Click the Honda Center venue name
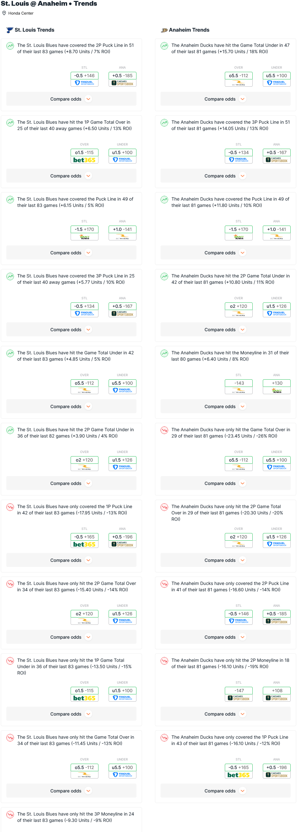This screenshot has height=832, width=297. 21,13
